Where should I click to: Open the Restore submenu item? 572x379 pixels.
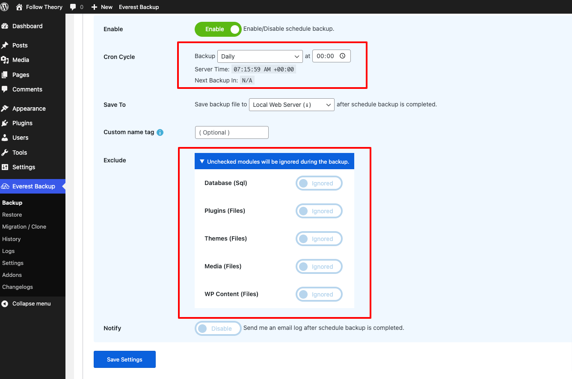(x=12, y=215)
